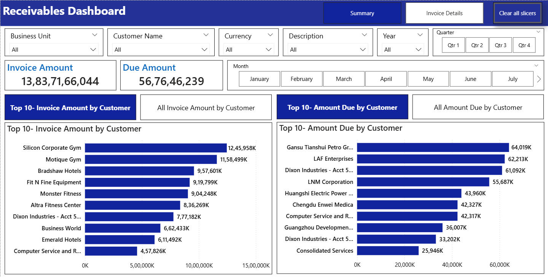
Task: Click the Quarter slicer header chevron icon
Action: point(538,32)
